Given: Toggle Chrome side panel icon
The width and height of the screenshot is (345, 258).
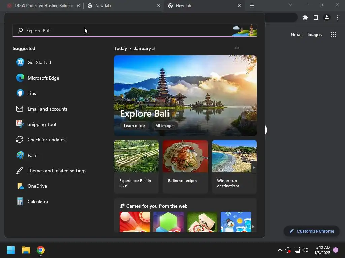Looking at the screenshot, I should coord(316,17).
